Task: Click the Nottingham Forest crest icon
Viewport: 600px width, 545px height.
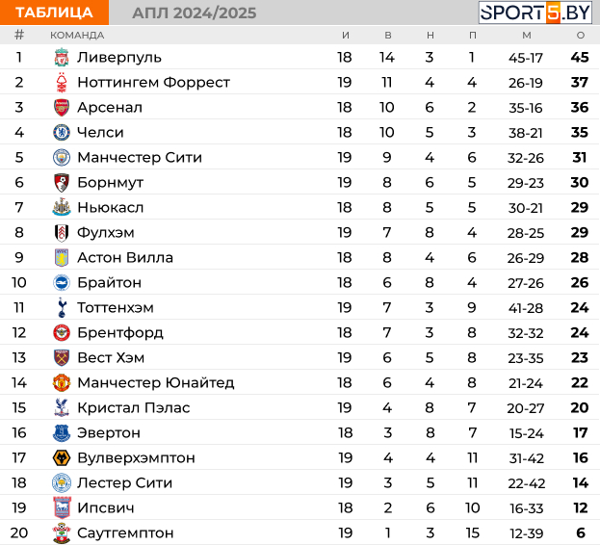Action: [x=62, y=82]
